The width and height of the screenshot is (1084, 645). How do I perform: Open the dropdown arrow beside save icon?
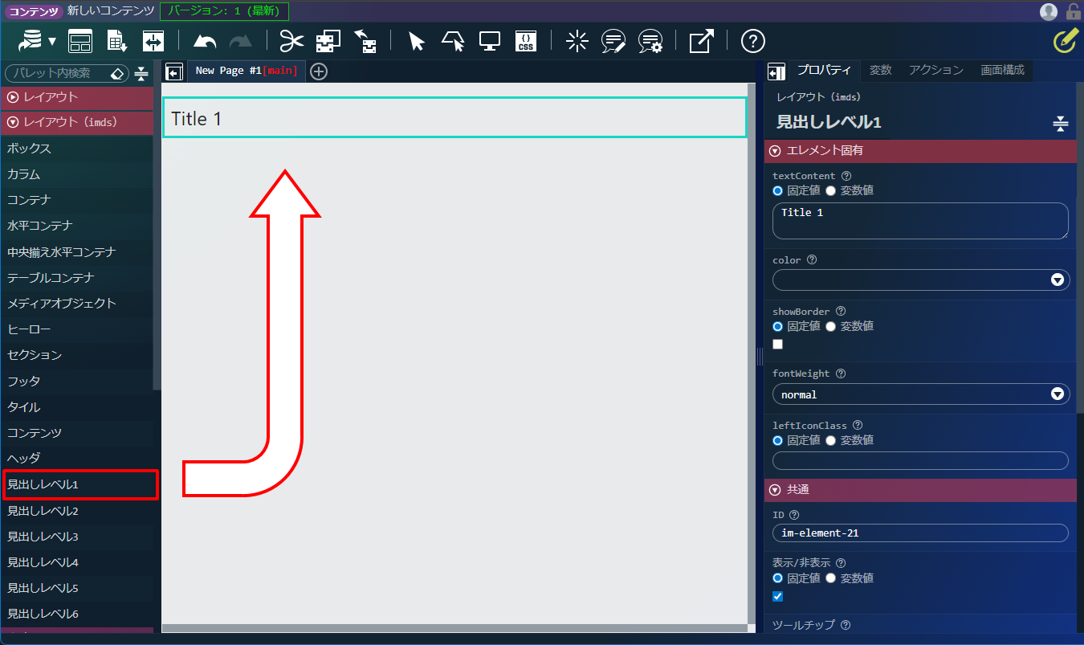click(52, 42)
